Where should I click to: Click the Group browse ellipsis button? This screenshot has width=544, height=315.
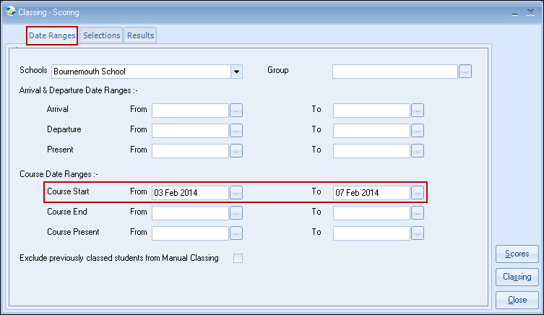pos(465,72)
